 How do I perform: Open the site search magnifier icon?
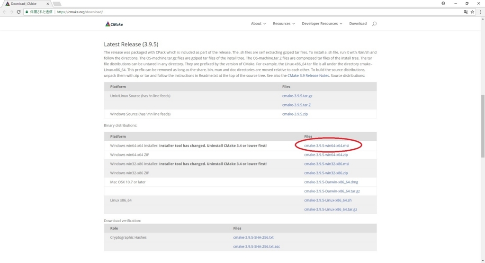[x=374, y=24]
